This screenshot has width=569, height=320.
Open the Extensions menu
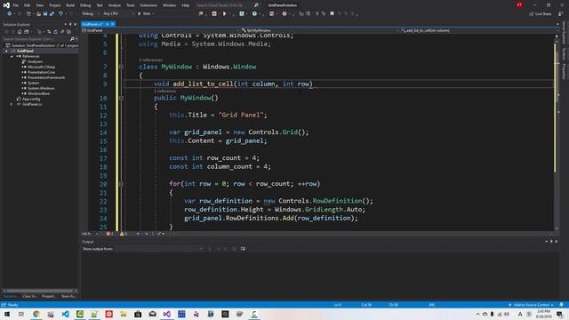point(148,5)
